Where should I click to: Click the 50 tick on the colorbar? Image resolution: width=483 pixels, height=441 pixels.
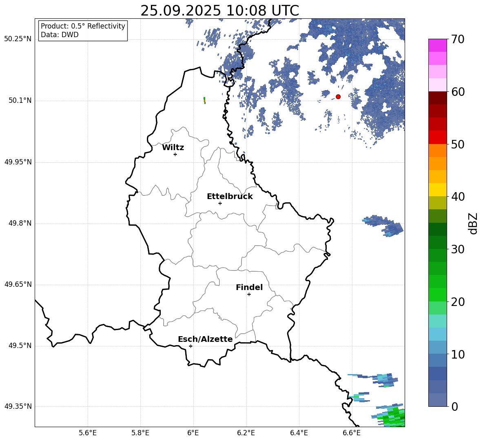click(x=458, y=144)
